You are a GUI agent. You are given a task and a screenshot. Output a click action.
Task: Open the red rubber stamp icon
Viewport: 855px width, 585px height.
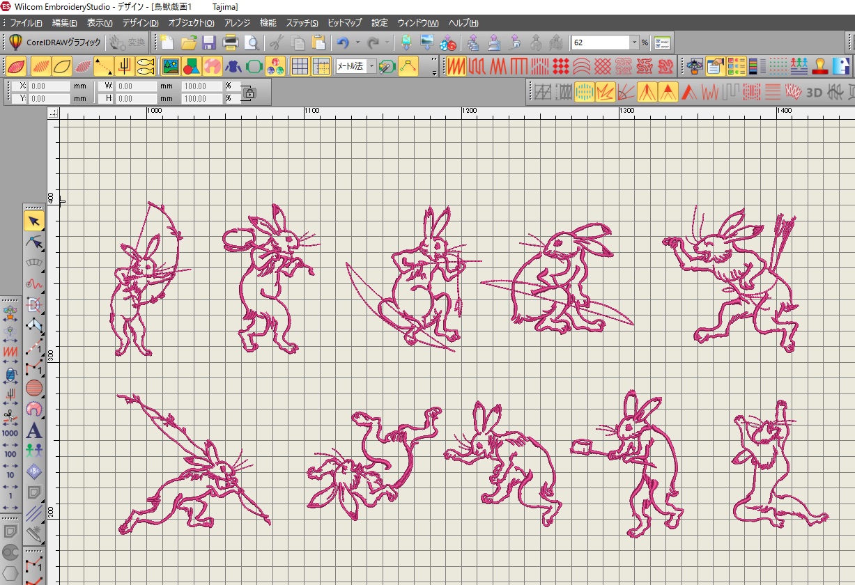(x=820, y=66)
